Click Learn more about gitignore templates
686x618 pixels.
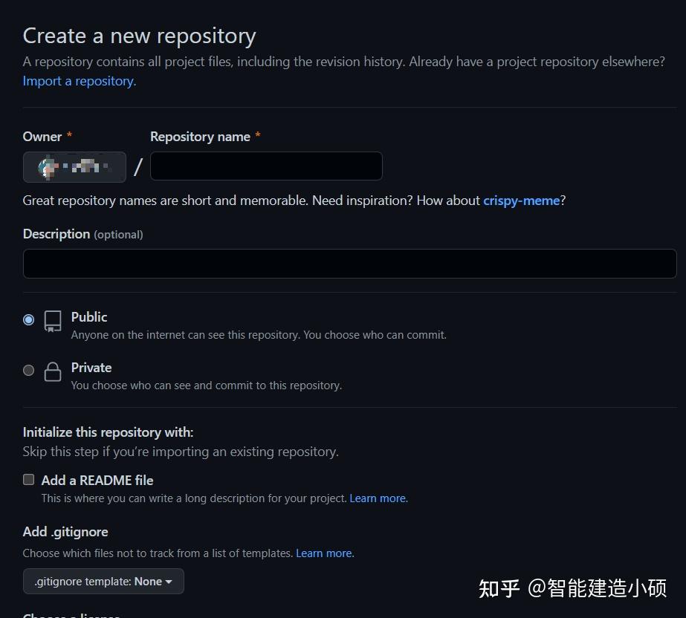324,553
